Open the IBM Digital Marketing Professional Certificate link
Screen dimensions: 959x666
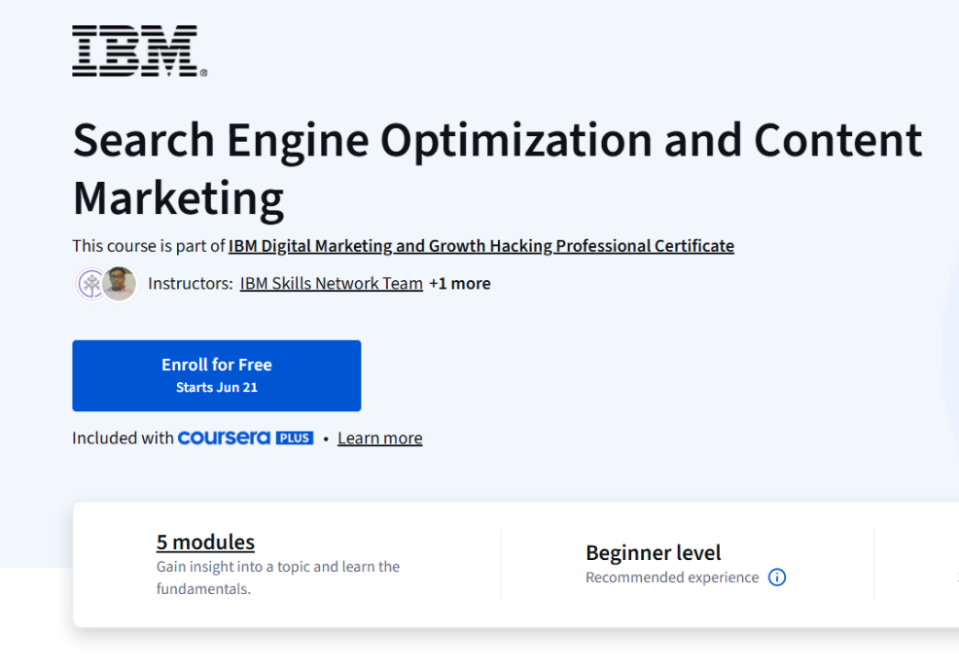pos(480,245)
